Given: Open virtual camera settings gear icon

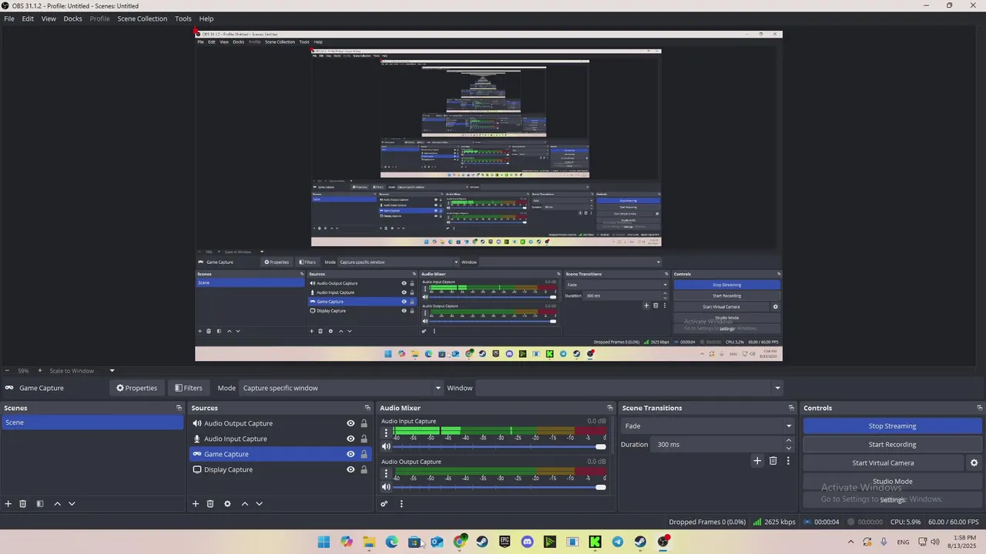Looking at the screenshot, I should point(974,463).
